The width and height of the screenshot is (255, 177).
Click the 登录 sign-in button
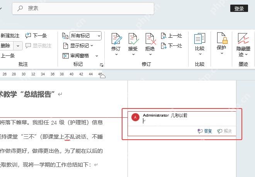[239, 8]
